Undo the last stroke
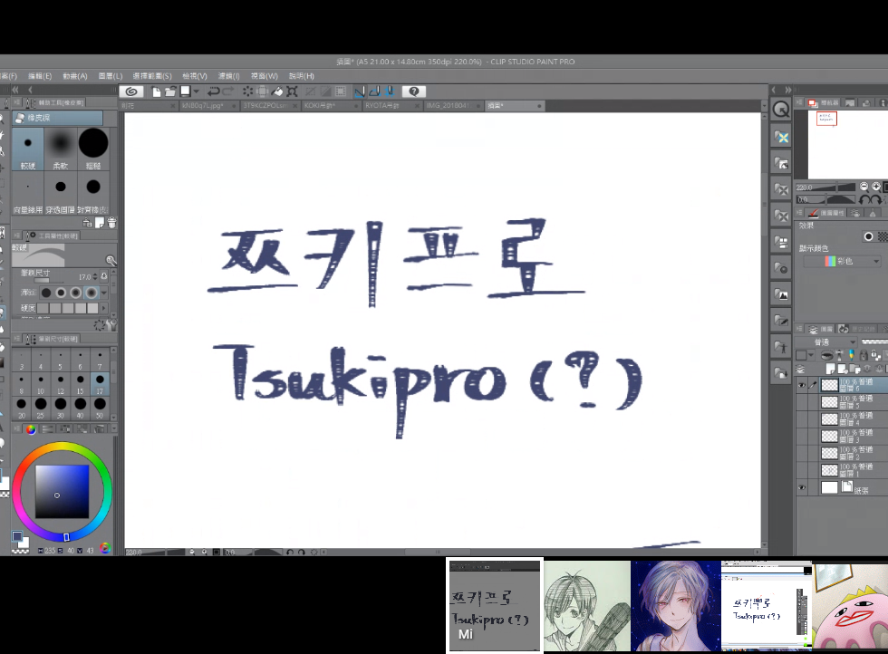This screenshot has height=654, width=888. [x=214, y=91]
